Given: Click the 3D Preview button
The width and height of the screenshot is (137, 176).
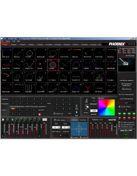Looking at the screenshot, I should coord(130,56).
